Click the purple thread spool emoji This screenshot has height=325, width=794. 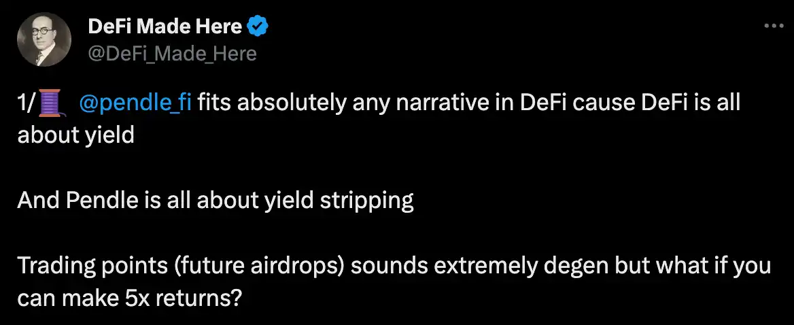click(51, 104)
